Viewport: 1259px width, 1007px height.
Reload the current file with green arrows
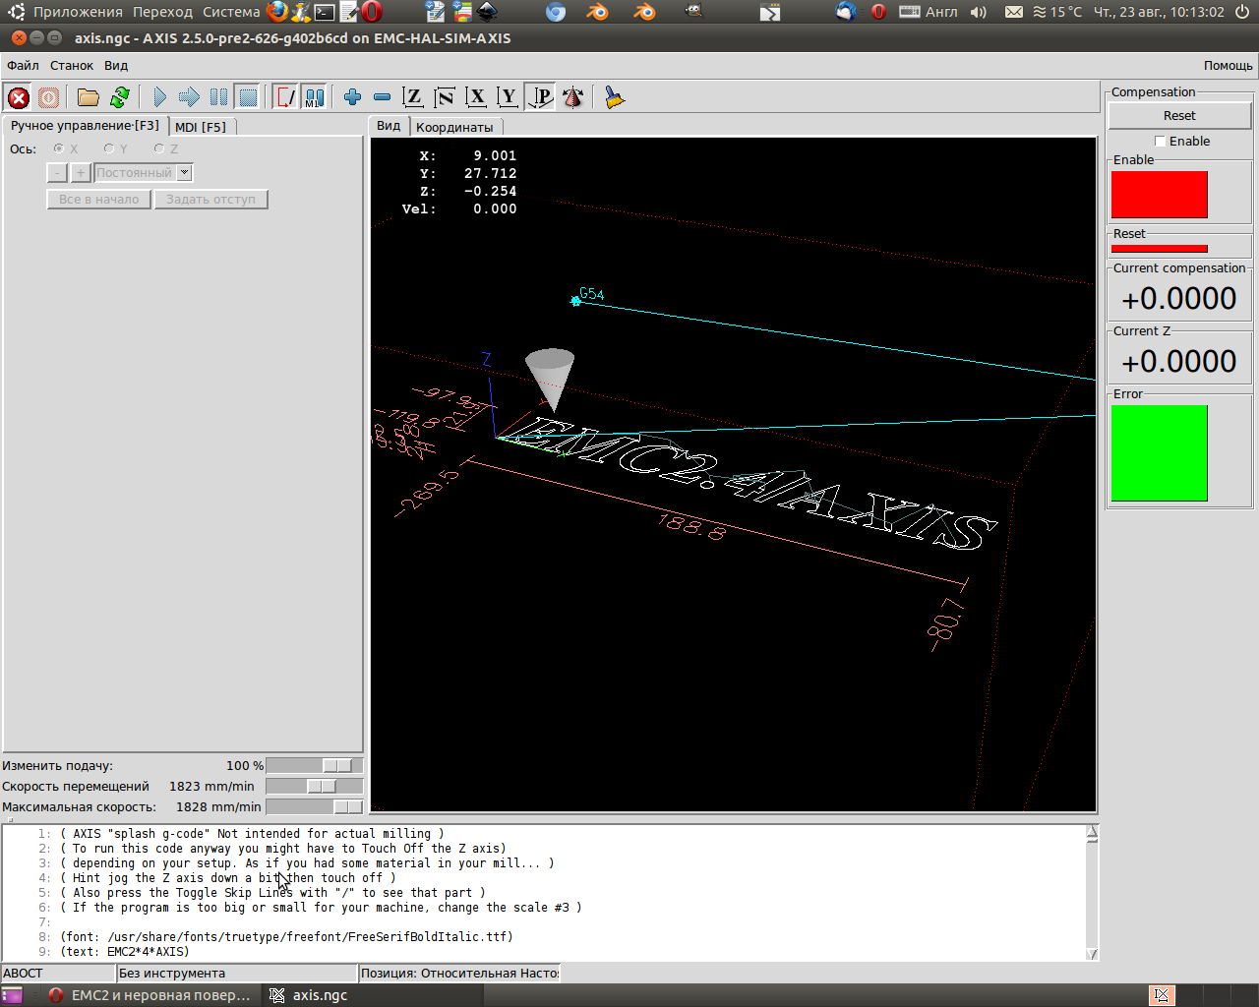coord(120,97)
